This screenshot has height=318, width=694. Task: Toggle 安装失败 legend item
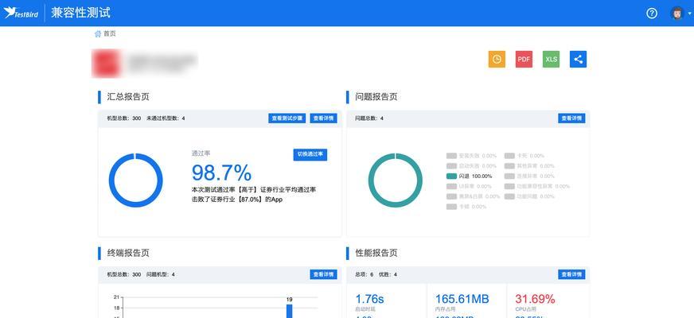pyautogui.click(x=471, y=156)
